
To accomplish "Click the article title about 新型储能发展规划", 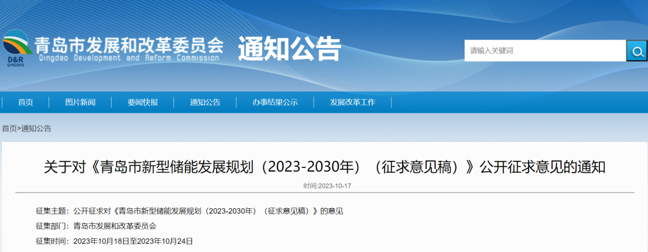I will tap(325, 167).
